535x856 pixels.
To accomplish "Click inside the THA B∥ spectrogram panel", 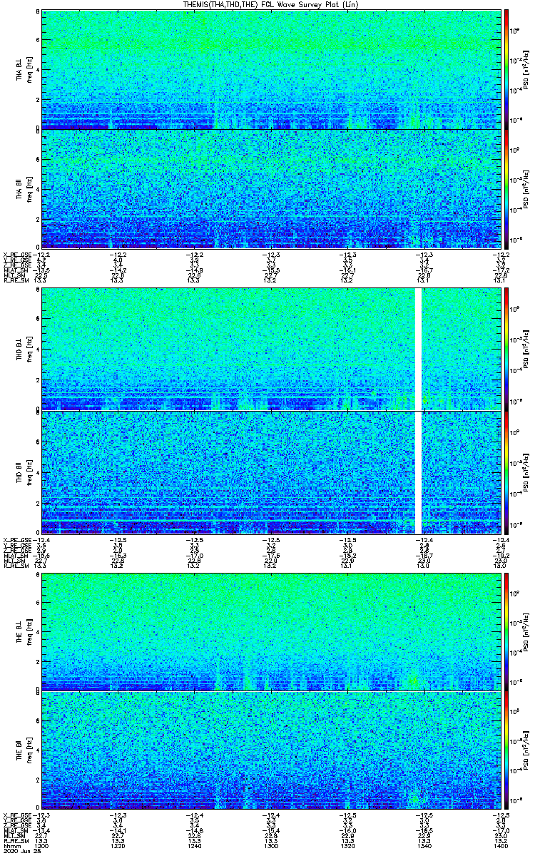I will [x=271, y=188].
